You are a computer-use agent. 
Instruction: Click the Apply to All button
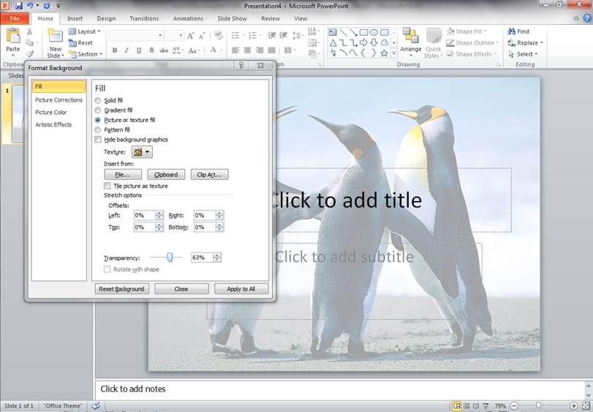(241, 289)
